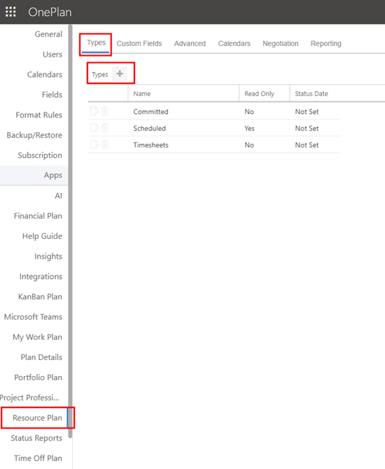The height and width of the screenshot is (469, 385).
Task: Edit the Scheduled type row
Action: pos(94,128)
